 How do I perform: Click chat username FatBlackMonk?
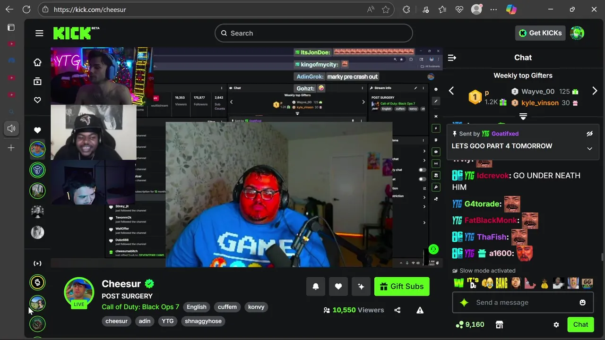point(491,221)
